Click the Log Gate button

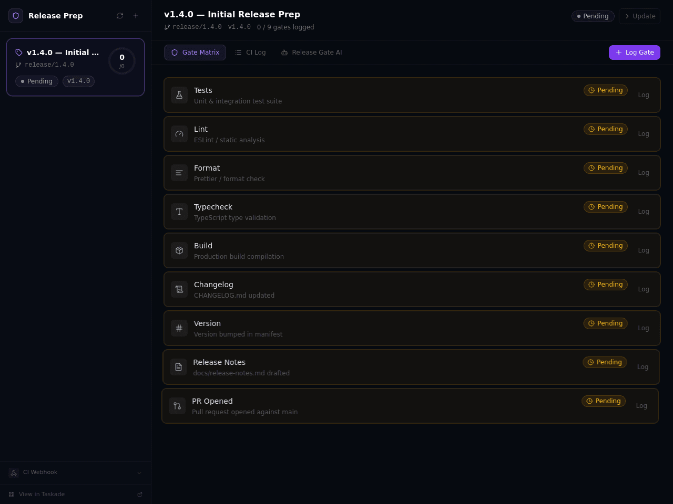point(635,52)
